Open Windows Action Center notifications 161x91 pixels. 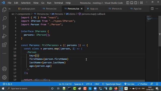tap(157, 88)
